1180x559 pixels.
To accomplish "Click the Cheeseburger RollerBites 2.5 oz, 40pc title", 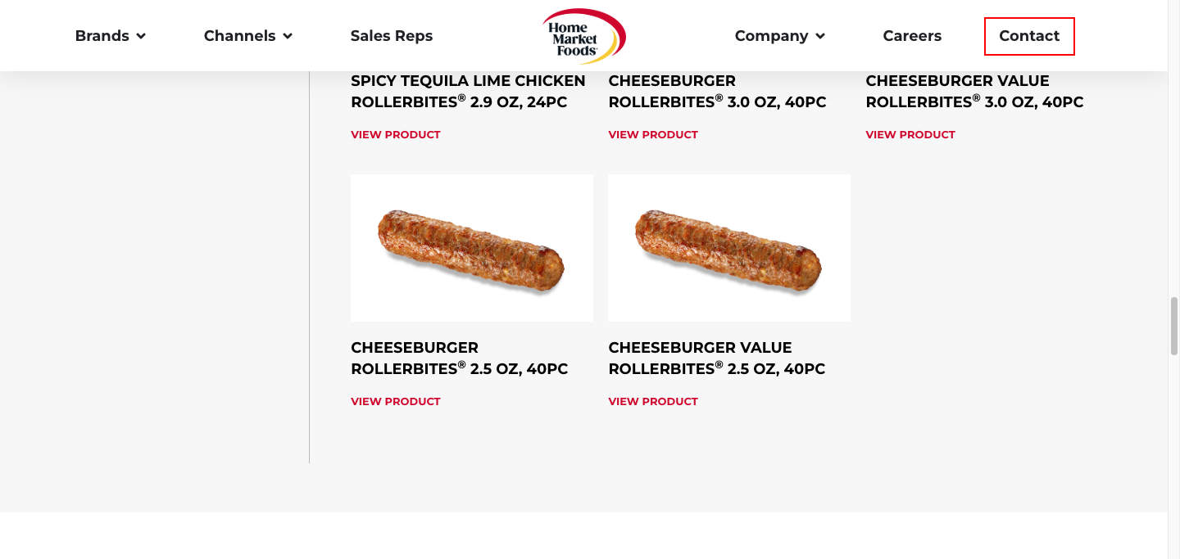I will (x=459, y=358).
